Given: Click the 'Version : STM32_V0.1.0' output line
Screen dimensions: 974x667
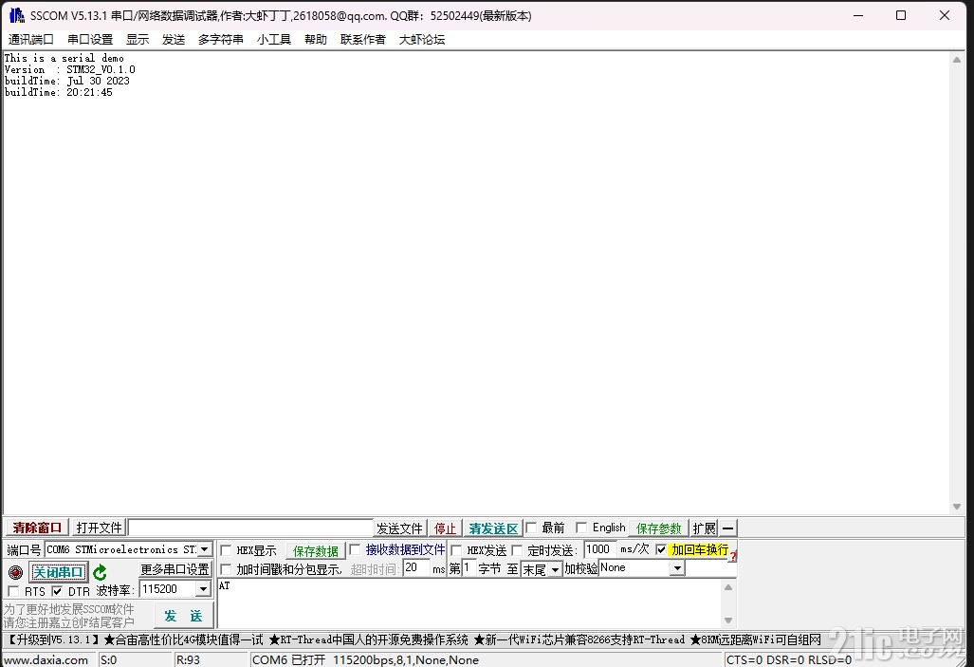Looking at the screenshot, I should (69, 69).
